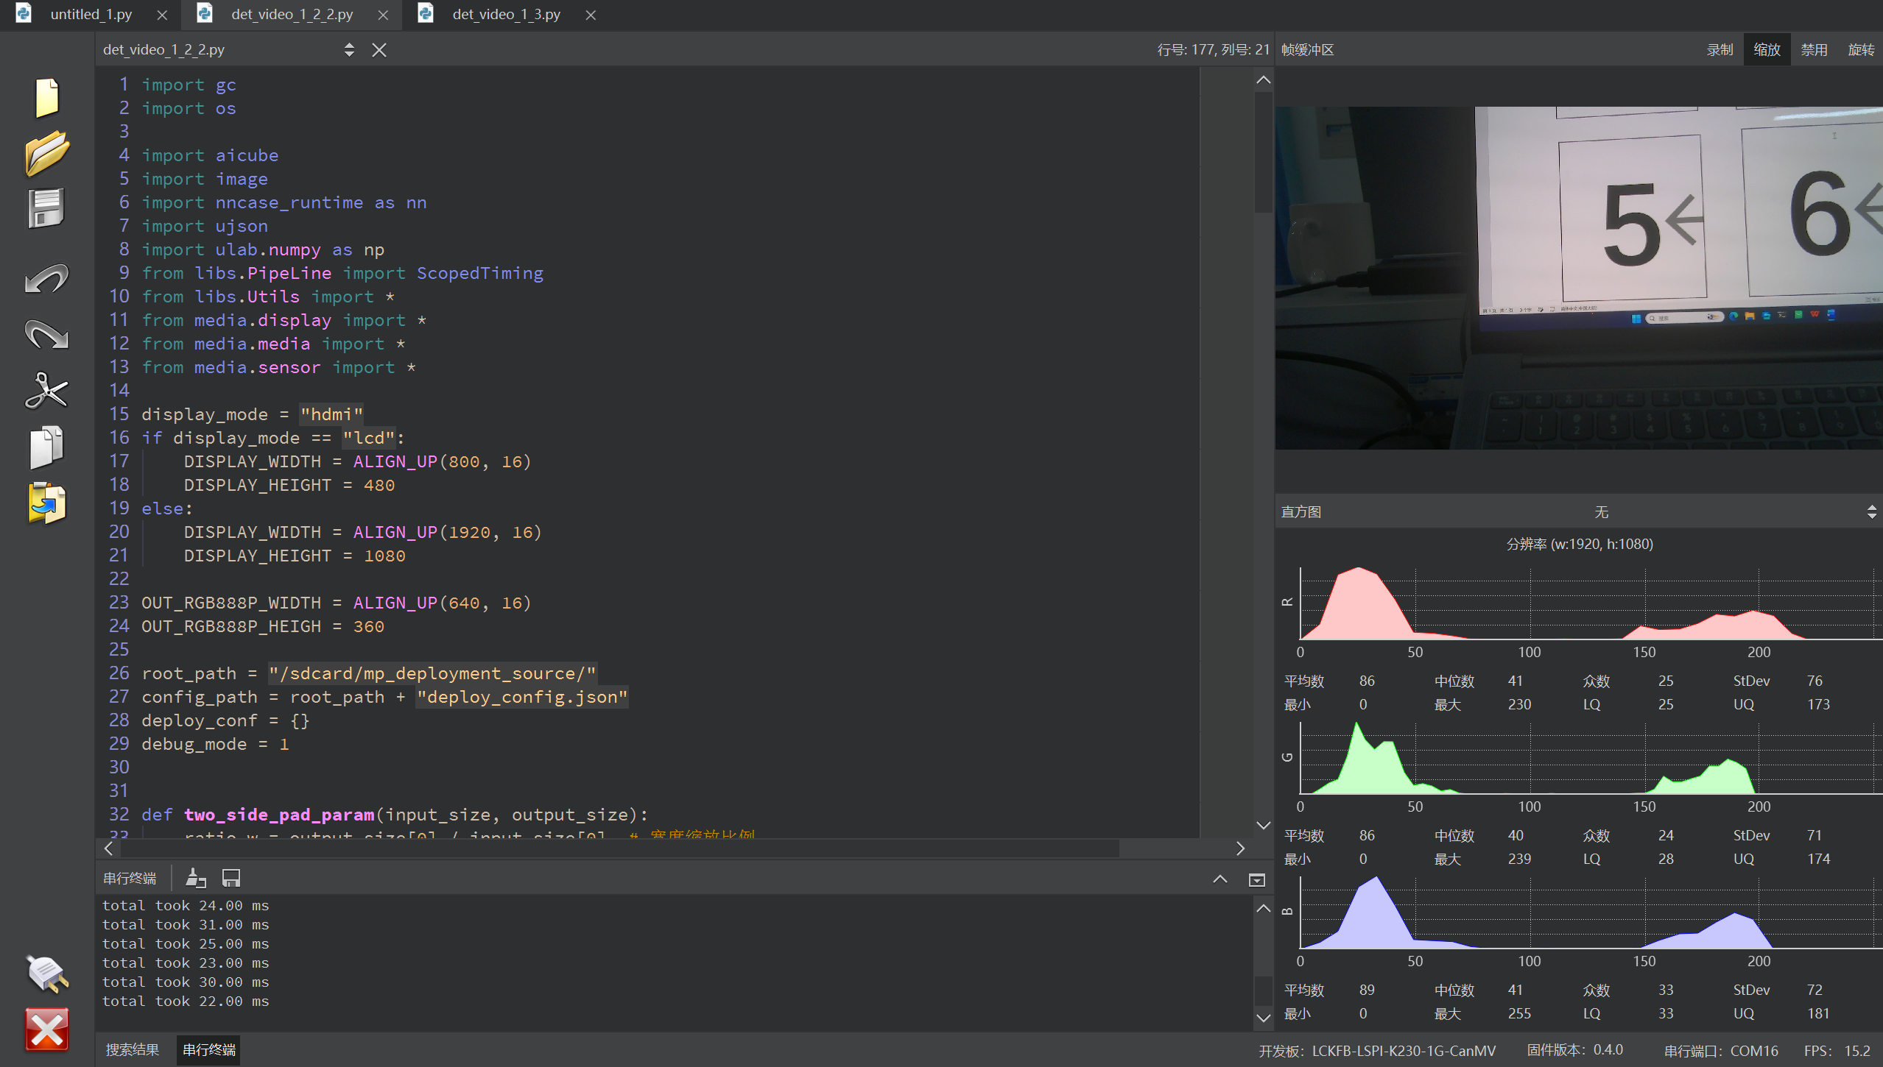This screenshot has width=1883, height=1067.
Task: Switch to the det_video_1_2_2.py tab
Action: pos(292,15)
